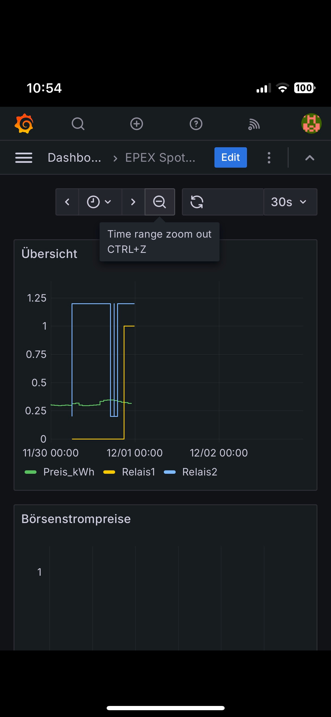Refresh the dashboard

point(197,202)
